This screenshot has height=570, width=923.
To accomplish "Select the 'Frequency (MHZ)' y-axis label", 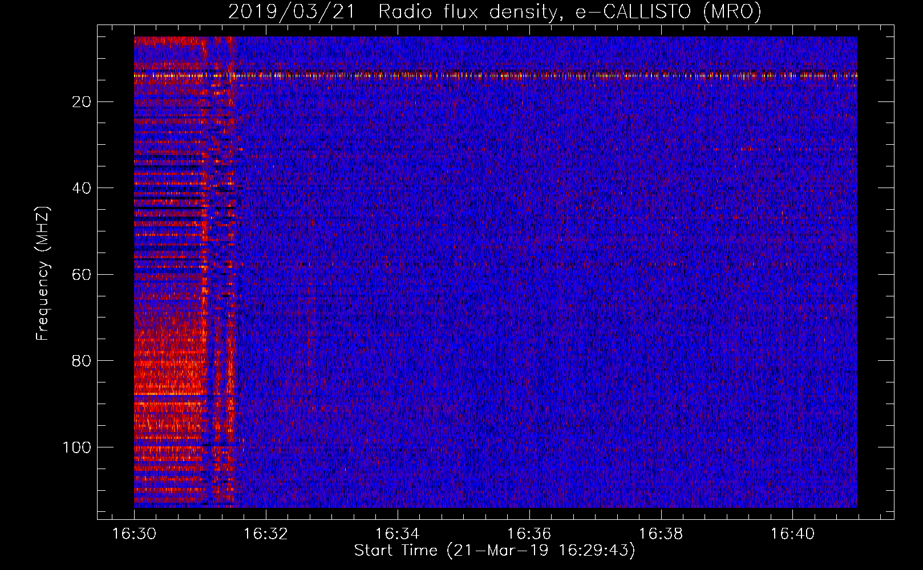I will click(43, 274).
